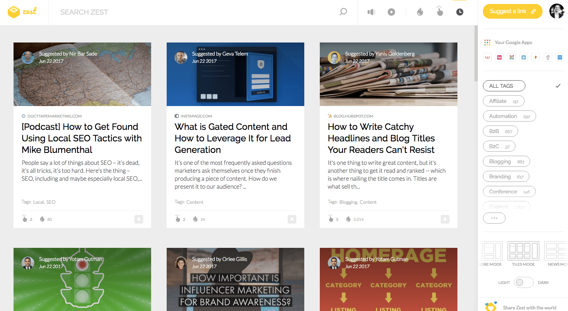Click the search magnifier icon
The width and height of the screenshot is (568, 311).
[x=343, y=12]
